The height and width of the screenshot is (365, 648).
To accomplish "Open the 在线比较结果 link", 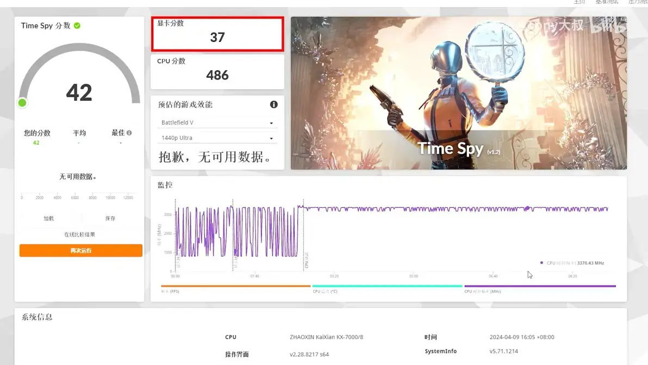I will 79,234.
